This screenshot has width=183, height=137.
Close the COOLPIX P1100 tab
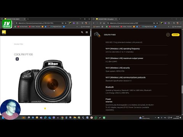[x=24, y=19]
